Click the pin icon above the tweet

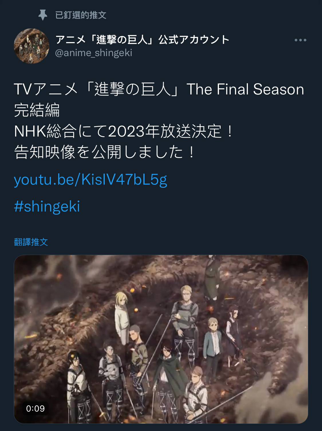pos(43,15)
